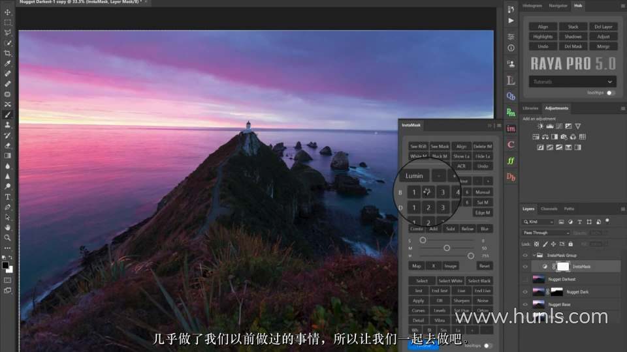Hide the Nugget Base layer
Image resolution: width=627 pixels, height=352 pixels.
(525, 304)
